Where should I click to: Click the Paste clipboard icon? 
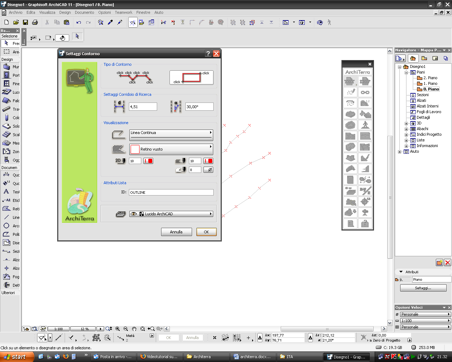66,22
